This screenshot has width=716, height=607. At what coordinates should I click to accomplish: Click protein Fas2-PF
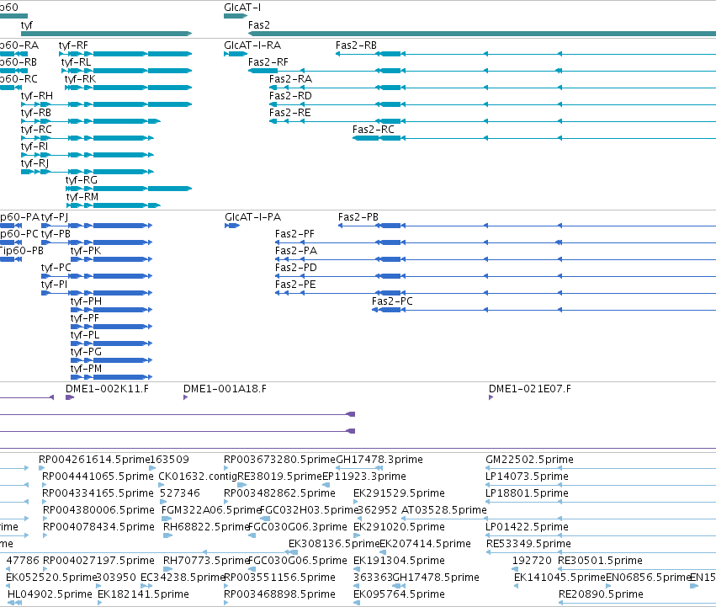pyautogui.click(x=496, y=242)
